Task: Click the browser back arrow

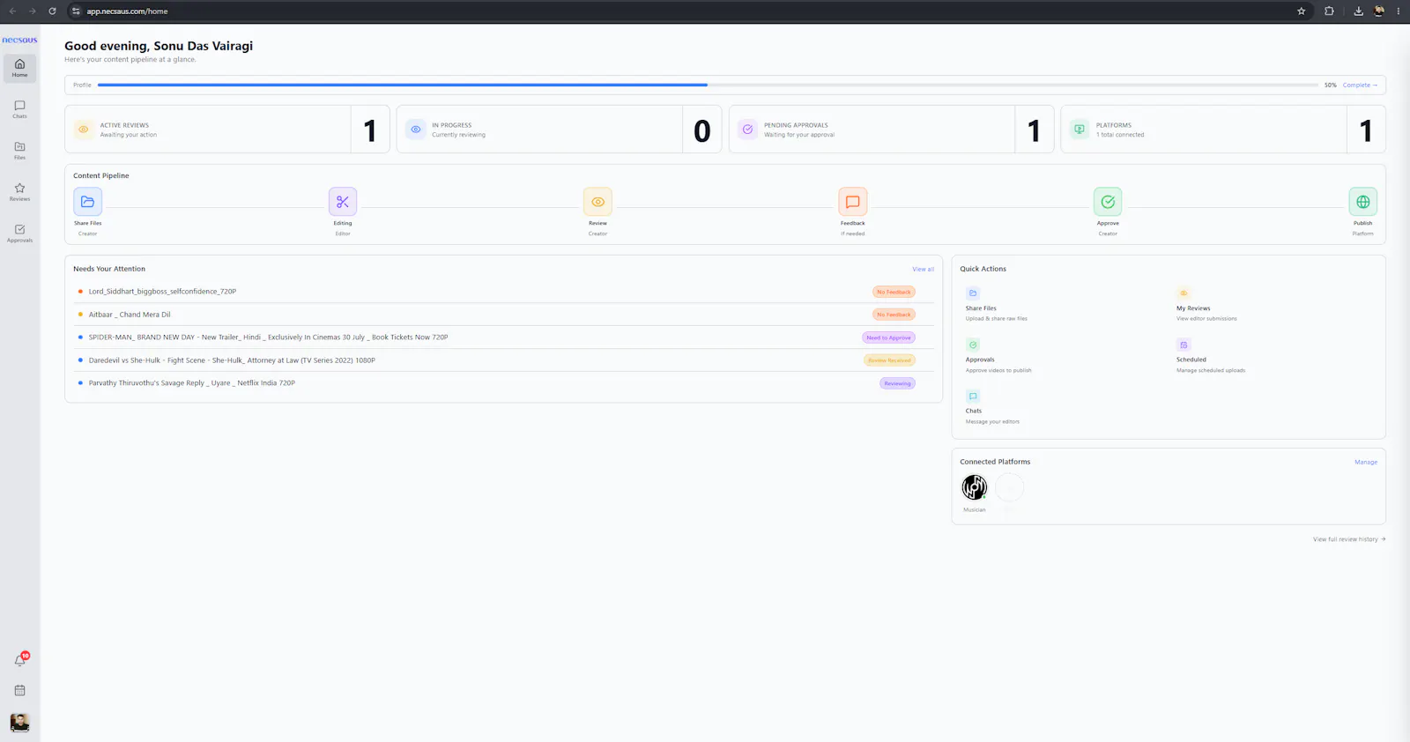Action: point(12,11)
